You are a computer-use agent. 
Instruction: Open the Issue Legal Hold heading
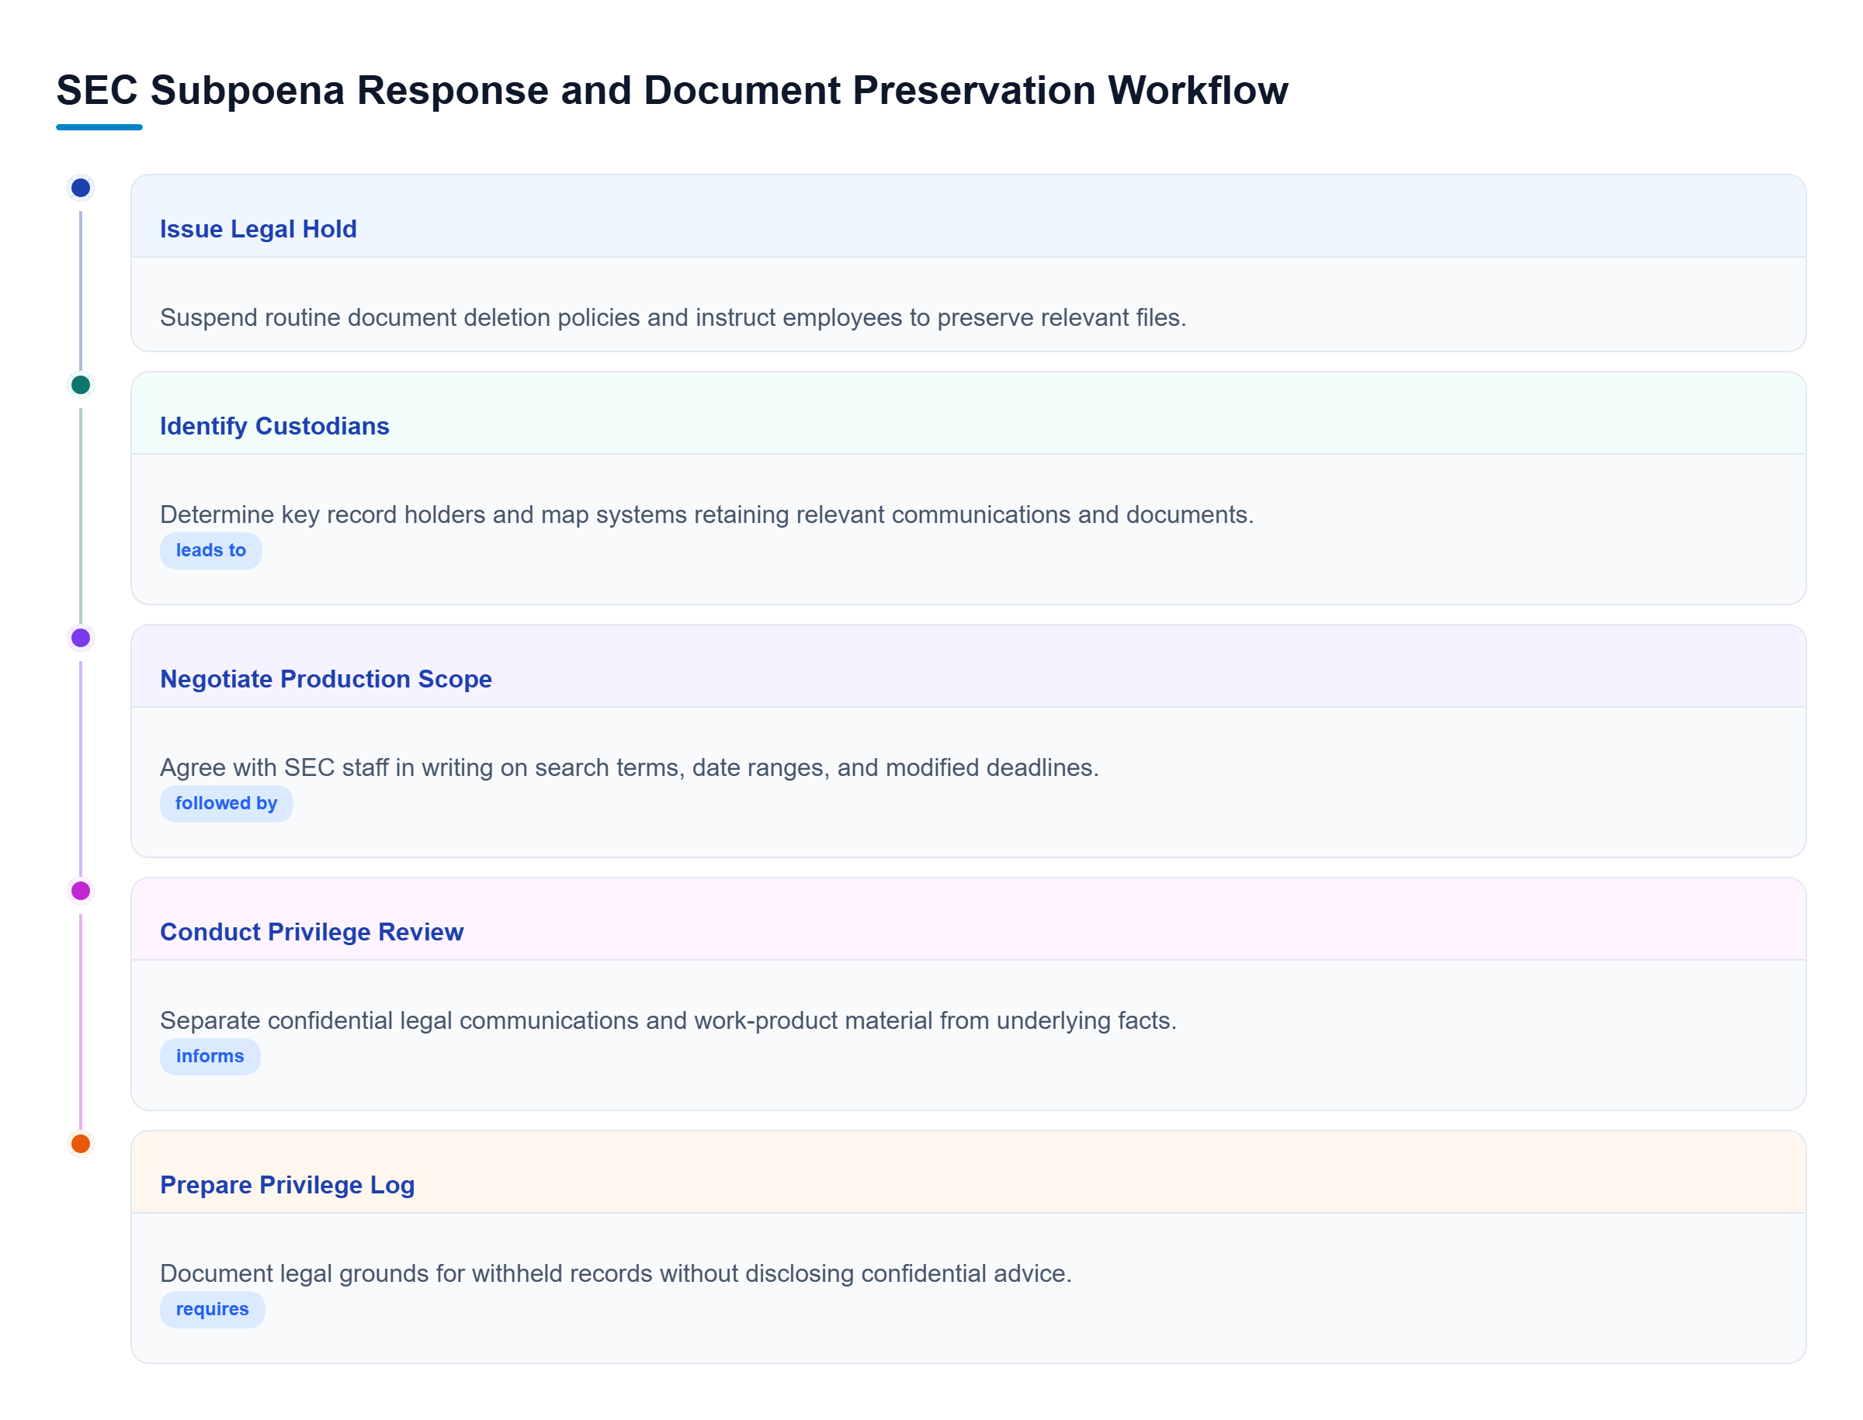[258, 229]
